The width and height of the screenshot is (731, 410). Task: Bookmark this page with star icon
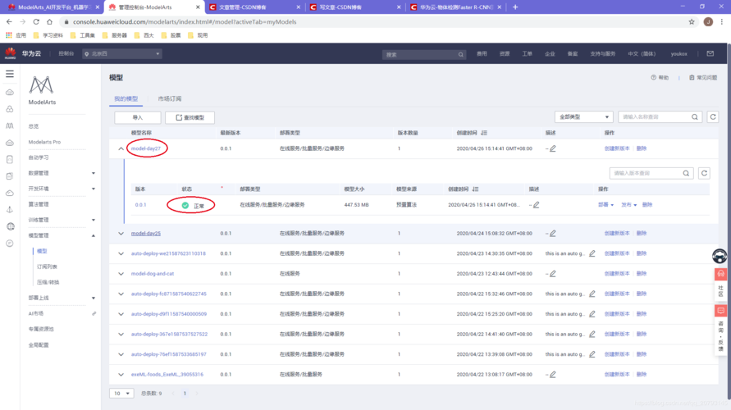(692, 22)
